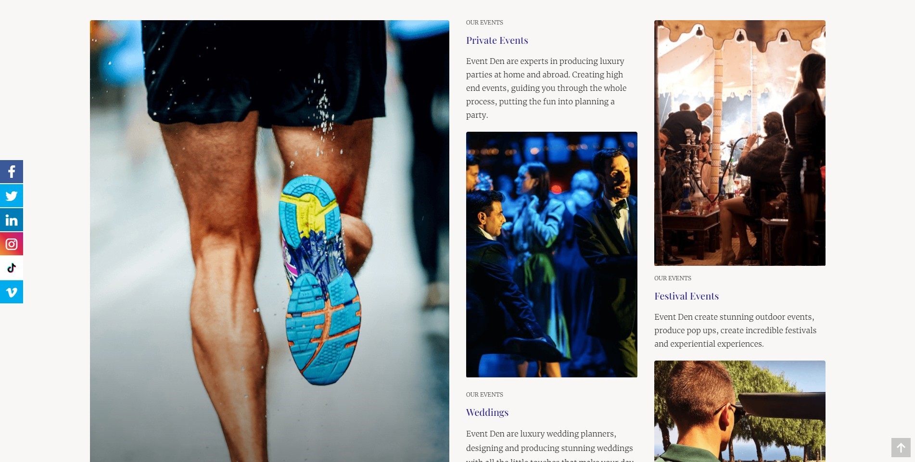Viewport: 915px width, 462px height.
Task: Open the Instagram social sidebar icon
Action: (x=12, y=244)
